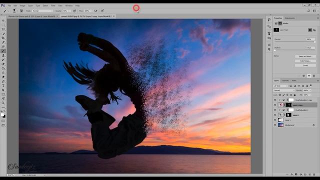Hide the Layer 1 layer

pyautogui.click(x=275, y=120)
